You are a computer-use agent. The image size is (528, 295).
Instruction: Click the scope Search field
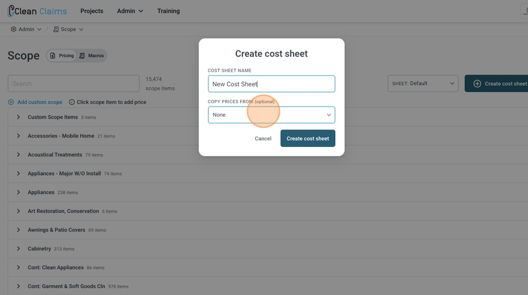tap(74, 83)
